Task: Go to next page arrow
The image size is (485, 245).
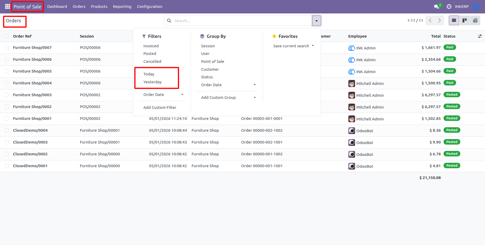Action: [x=439, y=21]
